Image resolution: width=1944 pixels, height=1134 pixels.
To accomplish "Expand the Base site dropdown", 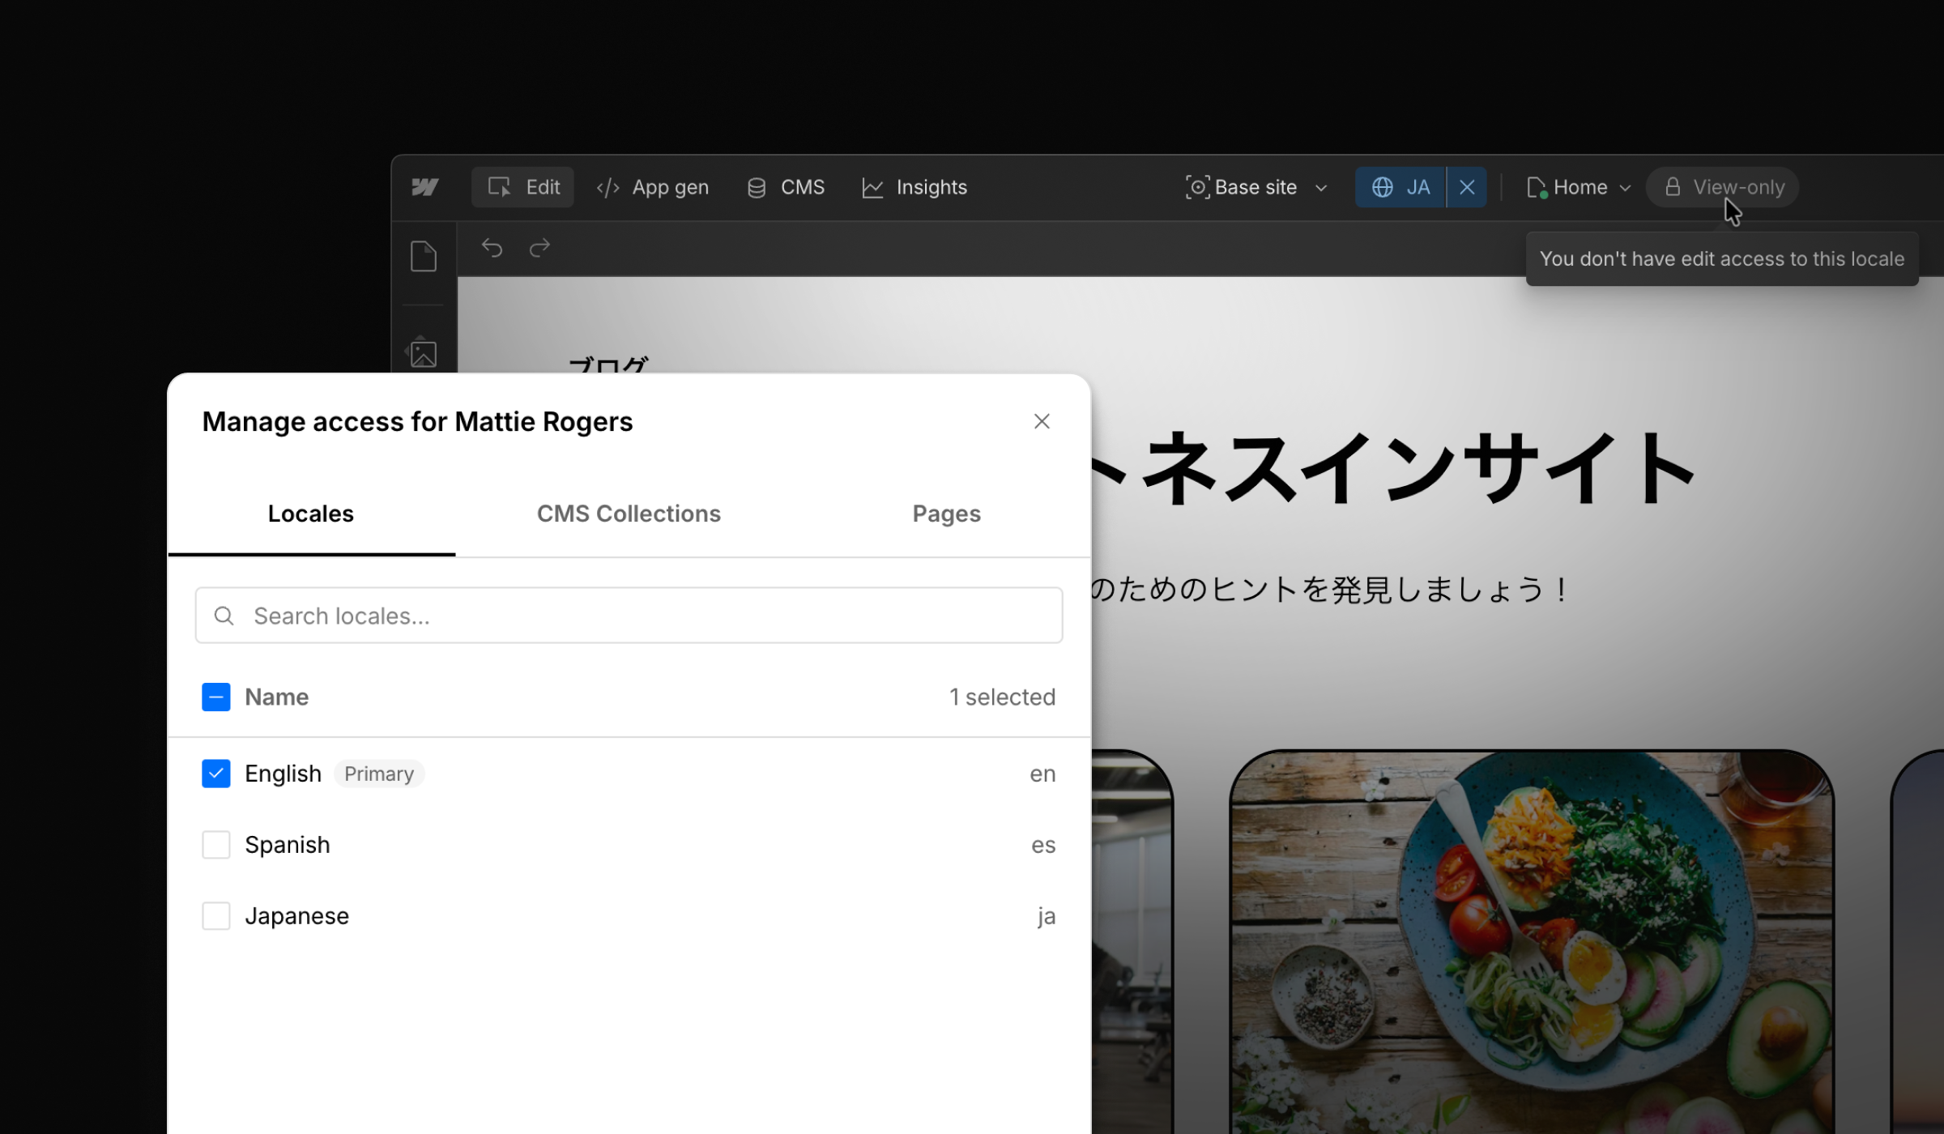I will coord(1256,187).
